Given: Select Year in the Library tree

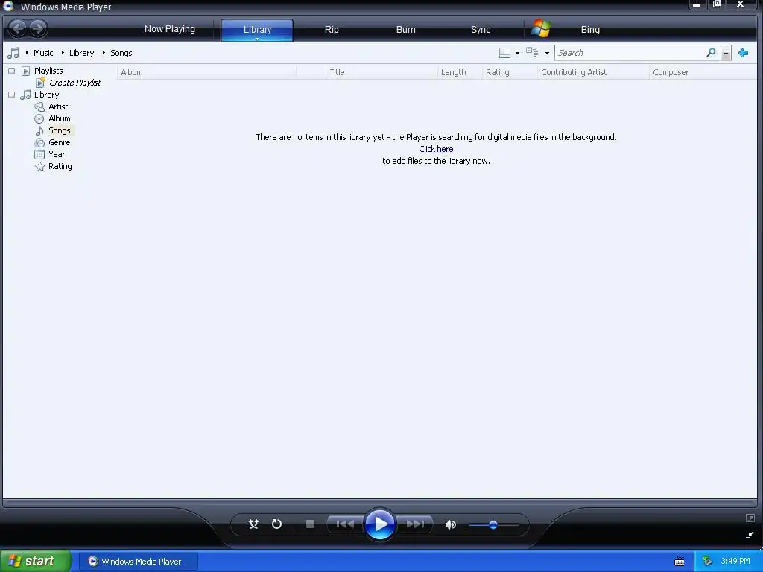Looking at the screenshot, I should (x=57, y=154).
